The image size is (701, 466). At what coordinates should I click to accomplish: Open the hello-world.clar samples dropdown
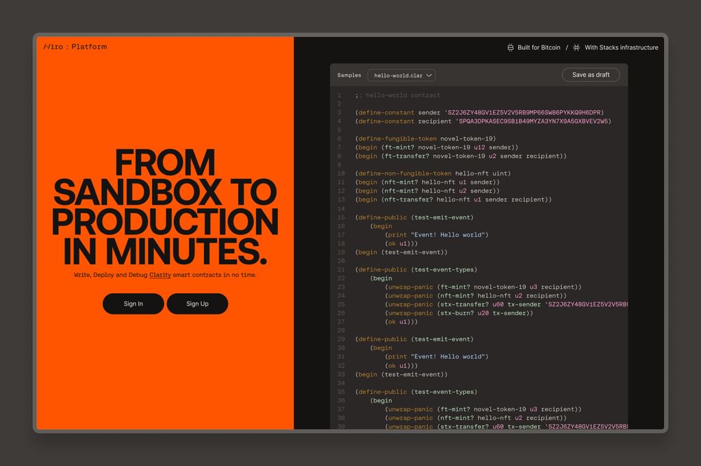click(401, 75)
